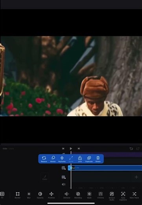This screenshot has width=142, height=205.
Task: Delete the selected clip
Action: (x=98, y=159)
